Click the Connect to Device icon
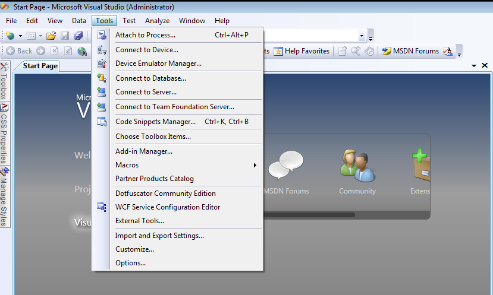Image resolution: width=493 pixels, height=295 pixels. click(x=102, y=50)
